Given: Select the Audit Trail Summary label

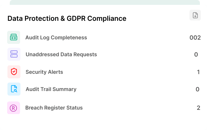Looking at the screenshot, I should pyautogui.click(x=51, y=89).
